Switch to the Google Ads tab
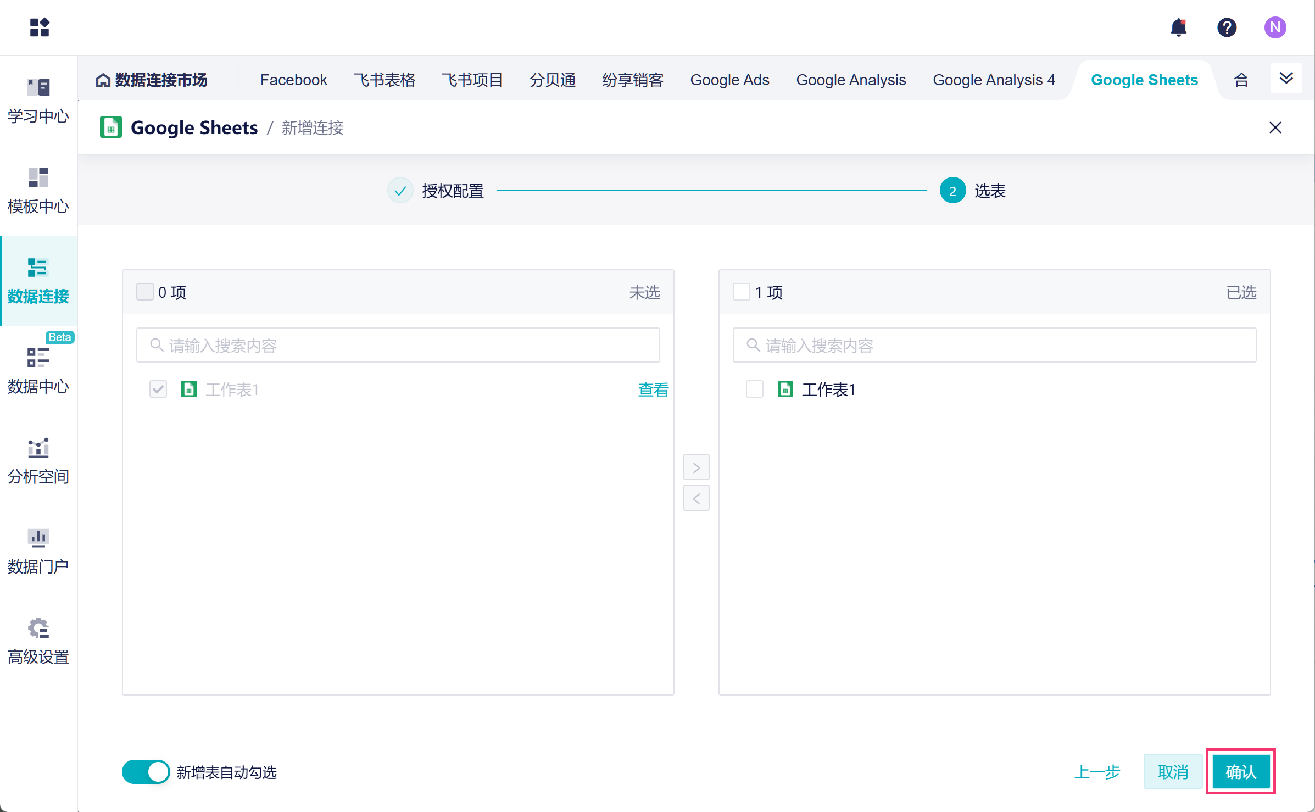This screenshot has height=812, width=1315. pyautogui.click(x=729, y=80)
